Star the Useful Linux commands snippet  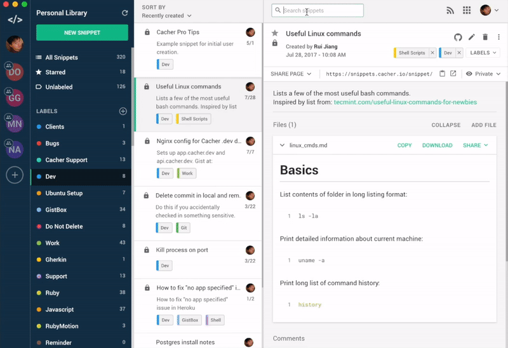[275, 33]
